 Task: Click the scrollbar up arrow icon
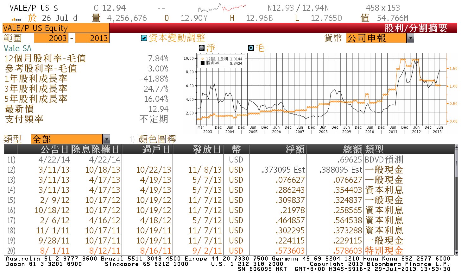coord(456,147)
